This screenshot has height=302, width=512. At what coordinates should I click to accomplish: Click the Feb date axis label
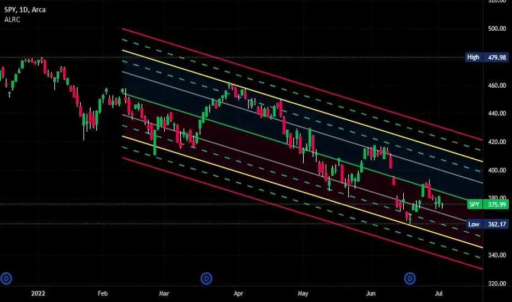(103, 294)
